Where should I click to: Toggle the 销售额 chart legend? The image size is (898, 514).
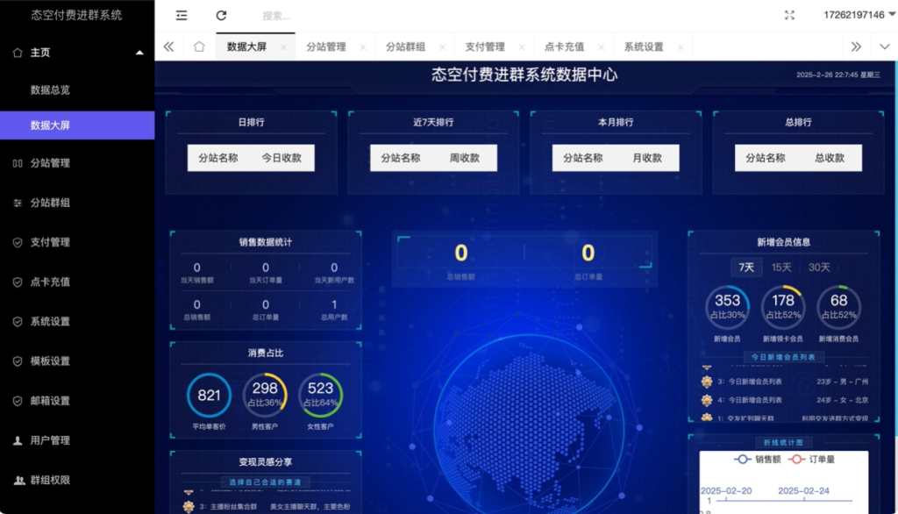pos(757,459)
